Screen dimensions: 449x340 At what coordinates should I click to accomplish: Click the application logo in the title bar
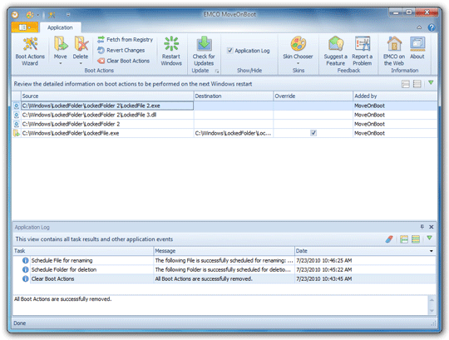click(15, 15)
